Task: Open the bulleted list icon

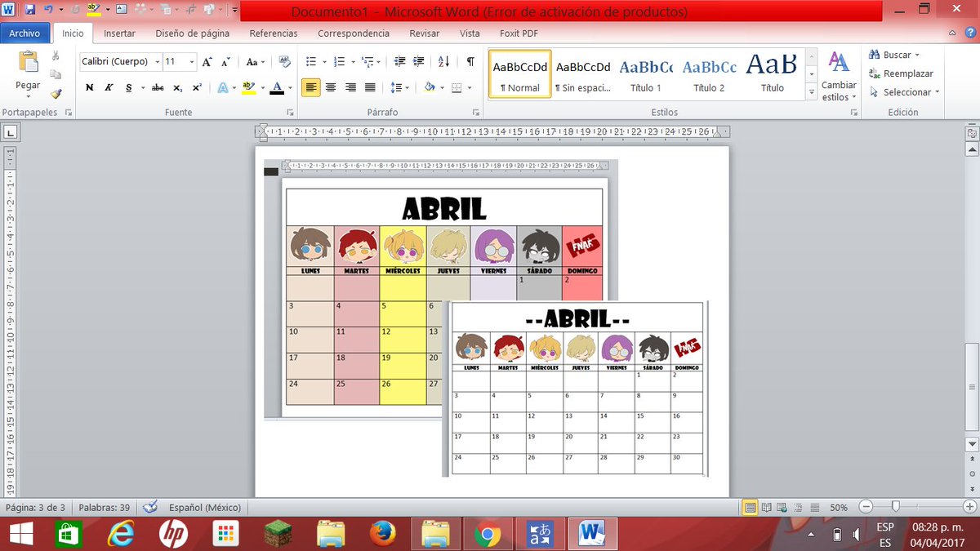Action: (311, 61)
